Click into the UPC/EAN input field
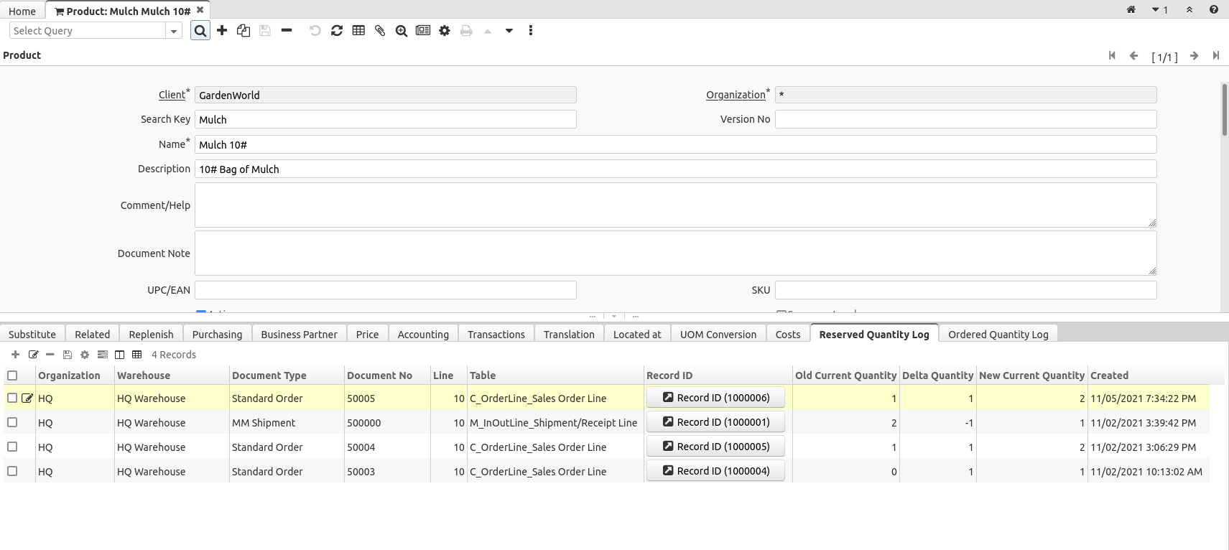 pos(385,290)
